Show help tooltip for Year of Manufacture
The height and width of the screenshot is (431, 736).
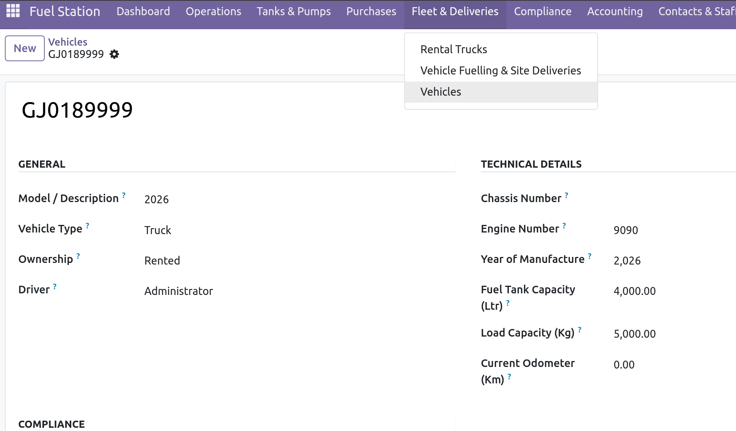pyautogui.click(x=590, y=256)
